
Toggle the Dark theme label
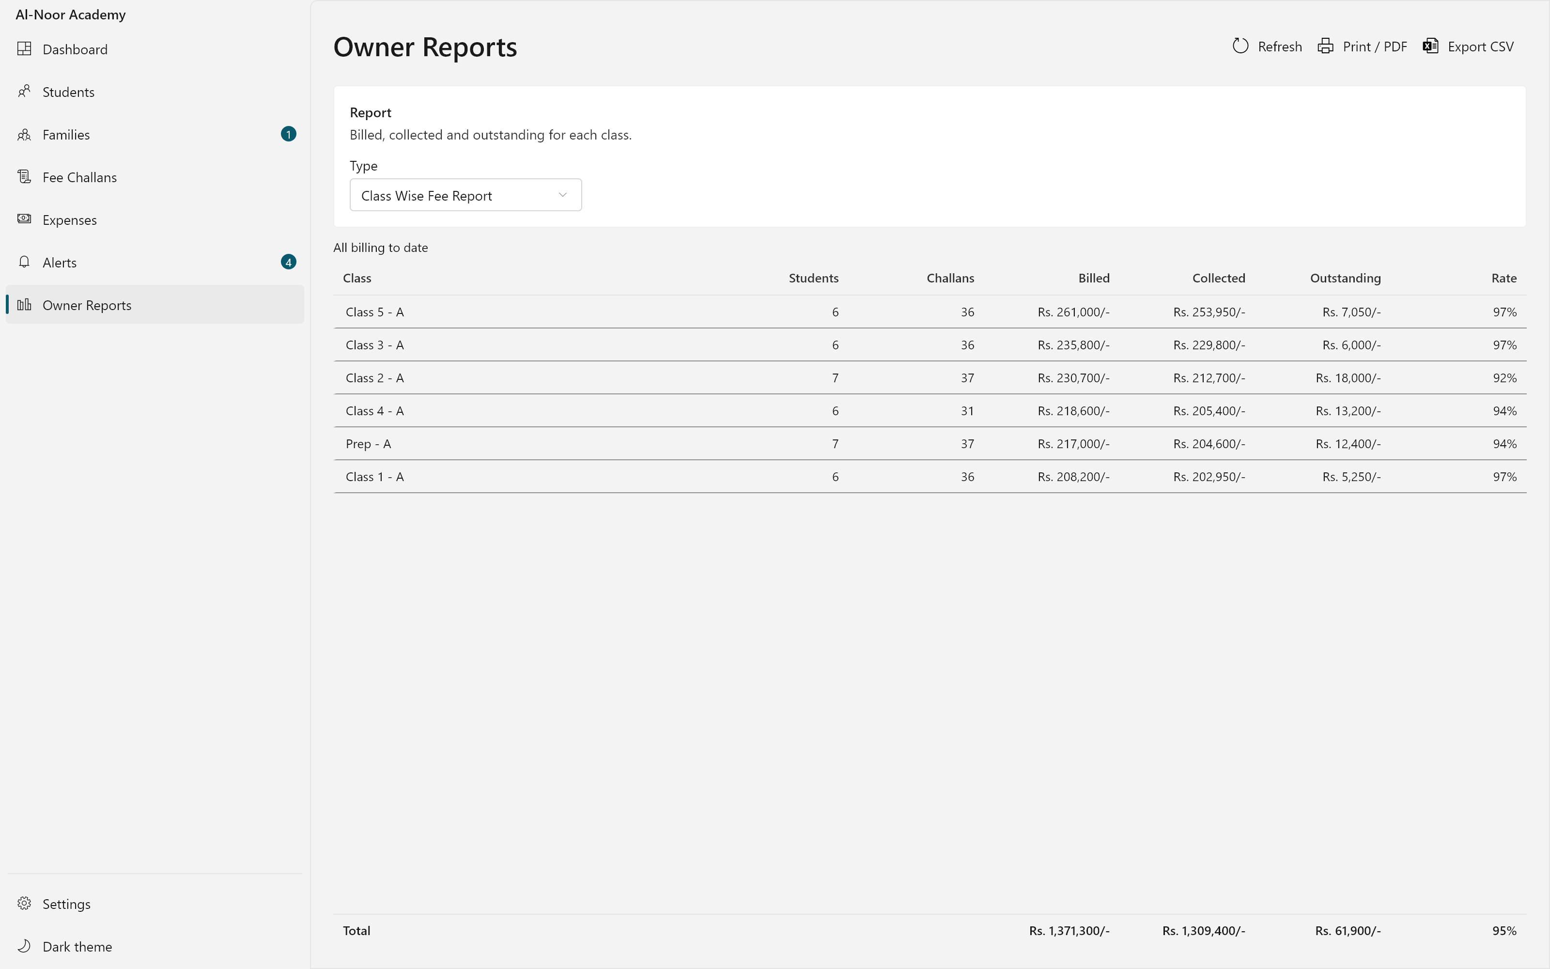click(x=77, y=947)
